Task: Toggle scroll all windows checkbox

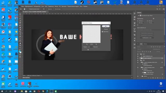Action: pos(28,9)
